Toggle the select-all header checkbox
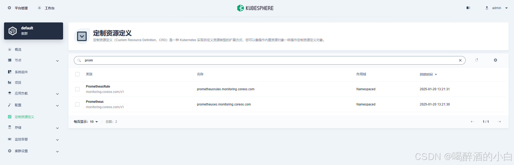This screenshot has height=165, width=514. click(77, 74)
